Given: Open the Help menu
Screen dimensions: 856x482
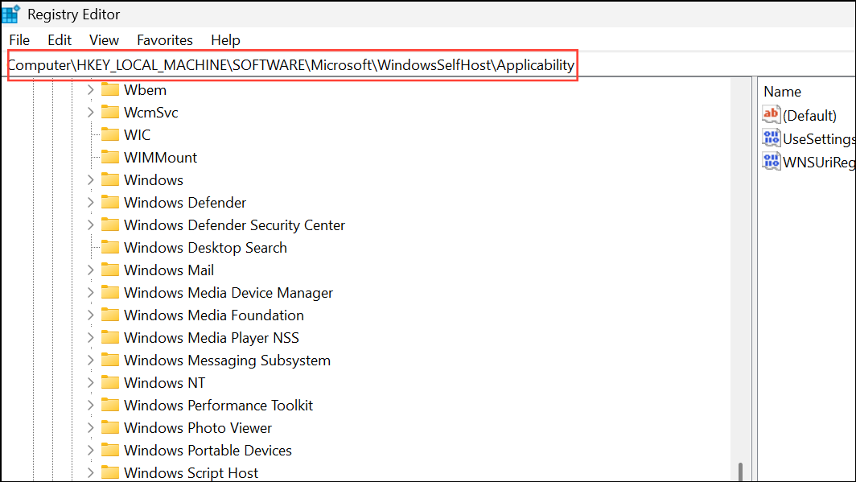Looking at the screenshot, I should (x=225, y=40).
